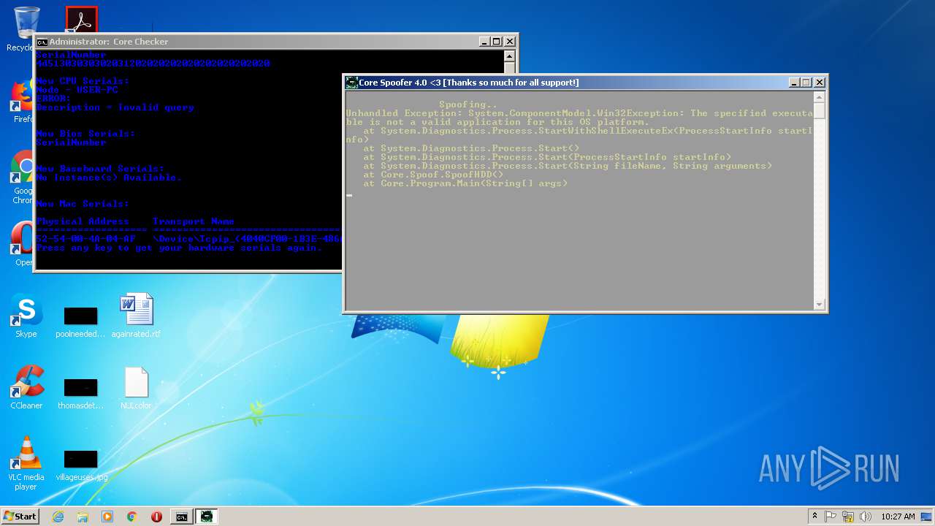Click 'New CPU Serials:' heading
935x526 pixels.
pyautogui.click(x=83, y=81)
